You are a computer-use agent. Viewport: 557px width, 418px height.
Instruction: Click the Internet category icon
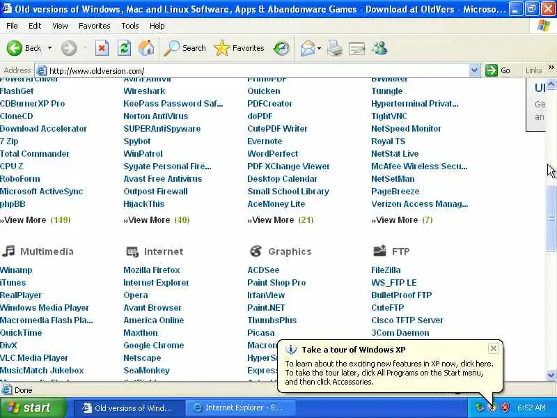tap(132, 251)
